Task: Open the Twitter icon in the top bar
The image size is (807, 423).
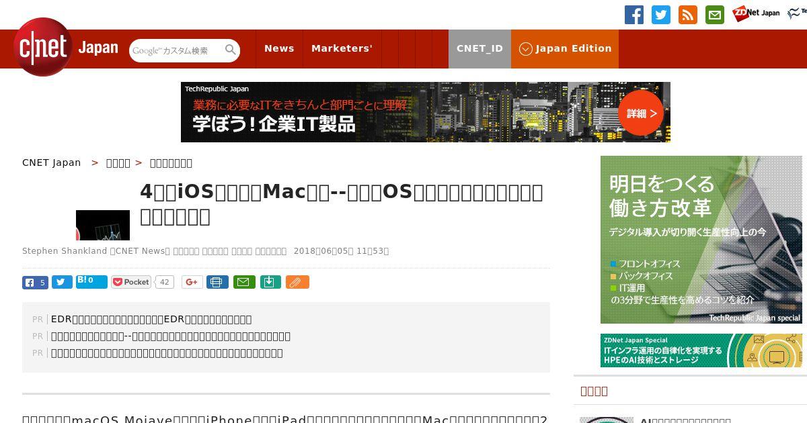Action: pyautogui.click(x=661, y=15)
